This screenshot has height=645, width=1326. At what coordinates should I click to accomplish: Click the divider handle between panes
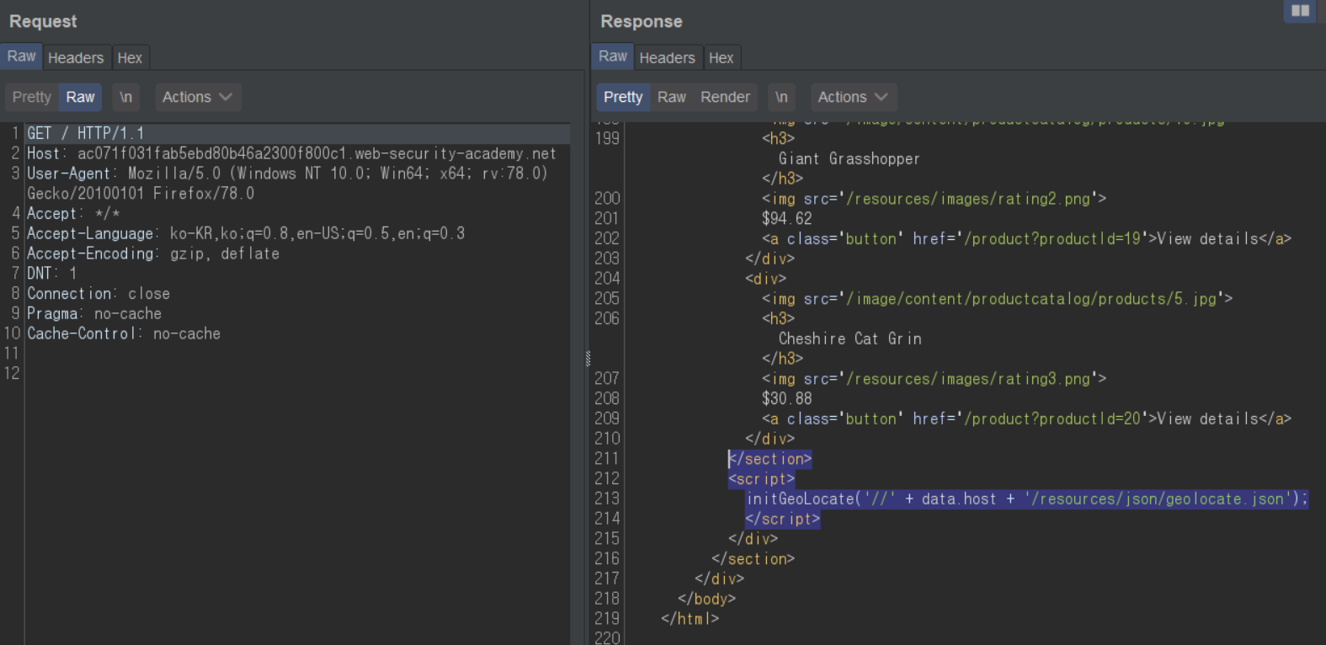[588, 359]
